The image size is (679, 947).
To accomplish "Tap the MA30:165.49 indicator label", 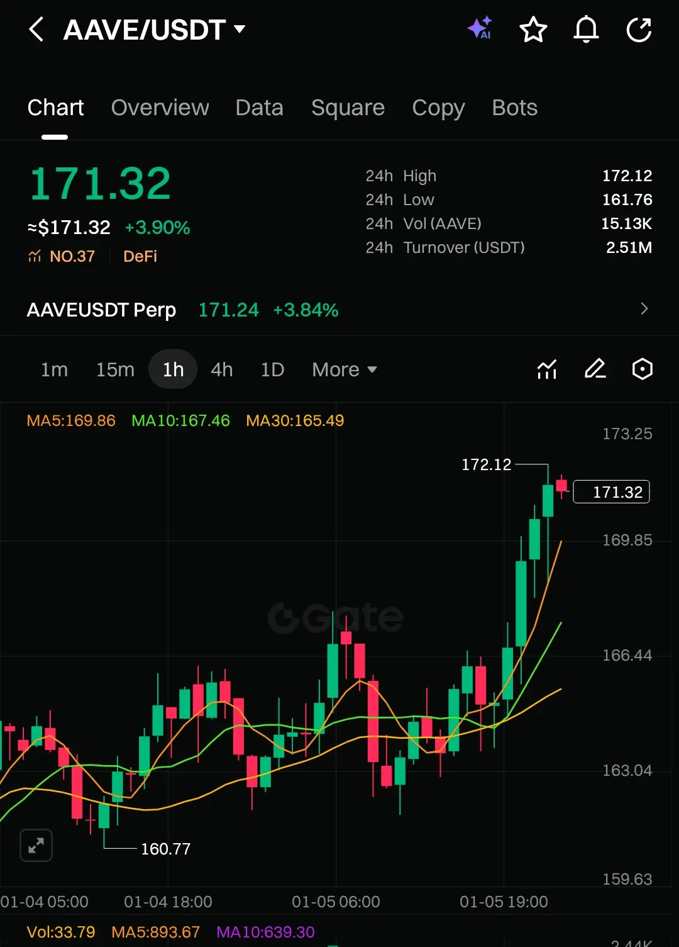I will click(295, 420).
